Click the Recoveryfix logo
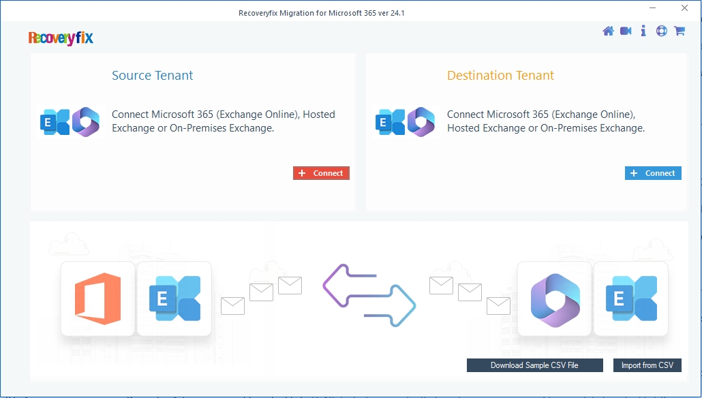Image resolution: width=702 pixels, height=398 pixels. click(61, 38)
